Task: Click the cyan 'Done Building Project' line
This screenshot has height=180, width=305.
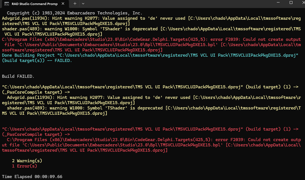Action: click(150, 55)
